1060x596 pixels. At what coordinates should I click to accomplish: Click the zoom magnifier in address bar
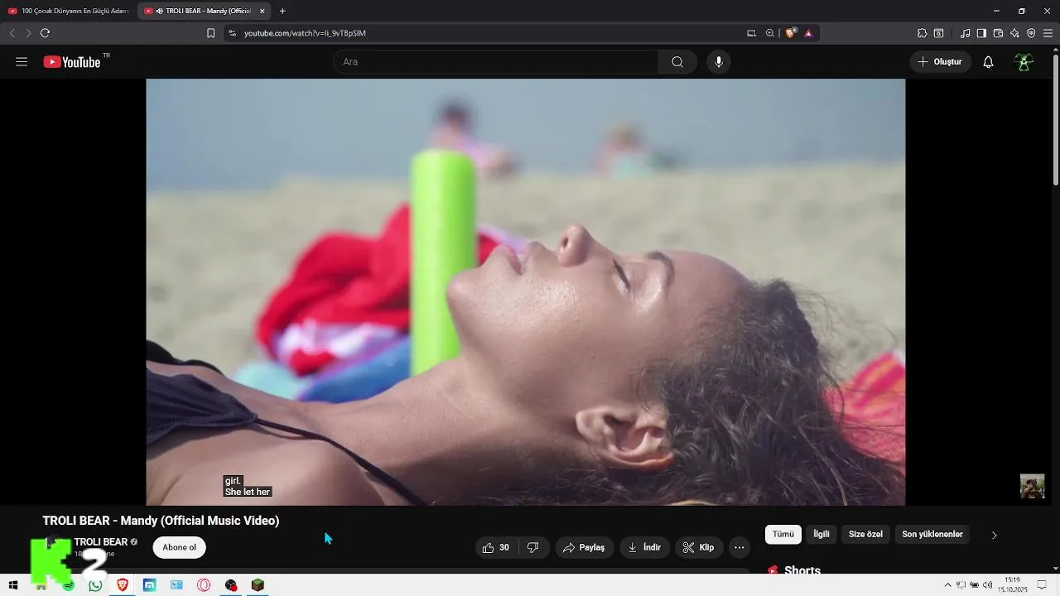tap(770, 33)
